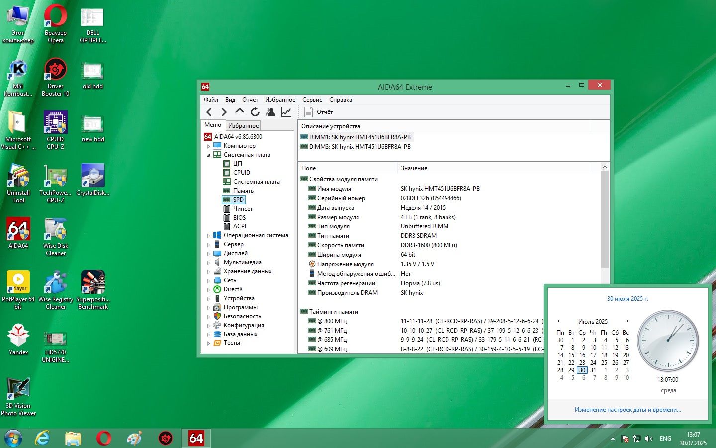This screenshot has height=448, width=716.
Task: Expand the Сеть tree node
Action: (209, 281)
